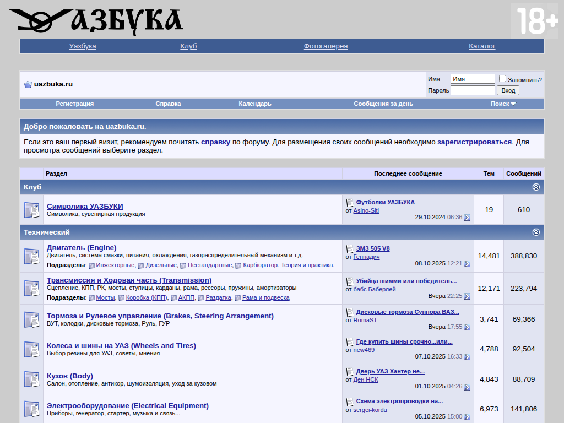Click the Символика УАЗБУКИ forum status icon
This screenshot has width=564, height=423.
coord(31,210)
